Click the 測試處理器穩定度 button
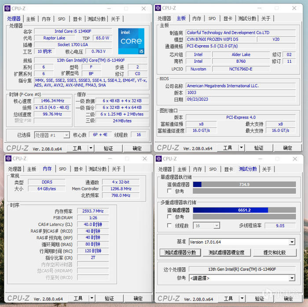Image resolution: width=308 pixels, height=307 pixels. click(227, 253)
